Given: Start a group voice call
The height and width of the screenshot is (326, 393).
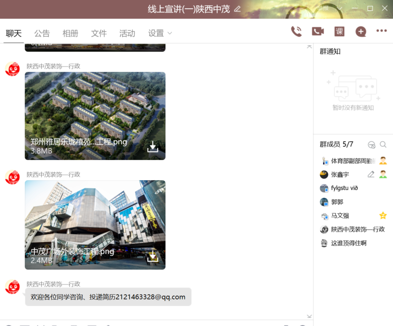Looking at the screenshot, I should 296,31.
